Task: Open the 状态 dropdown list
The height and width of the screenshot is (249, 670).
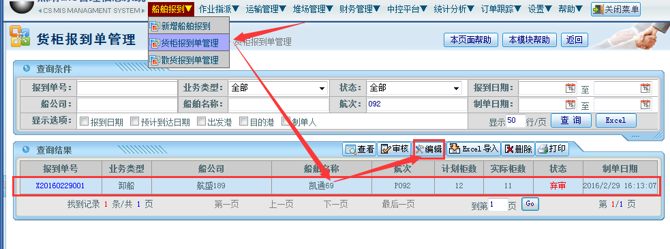Action: pos(414,88)
